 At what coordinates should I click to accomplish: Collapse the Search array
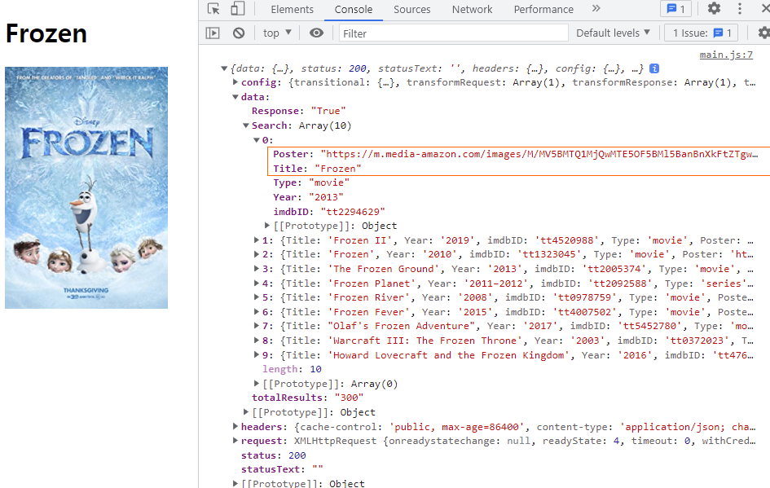coord(246,125)
